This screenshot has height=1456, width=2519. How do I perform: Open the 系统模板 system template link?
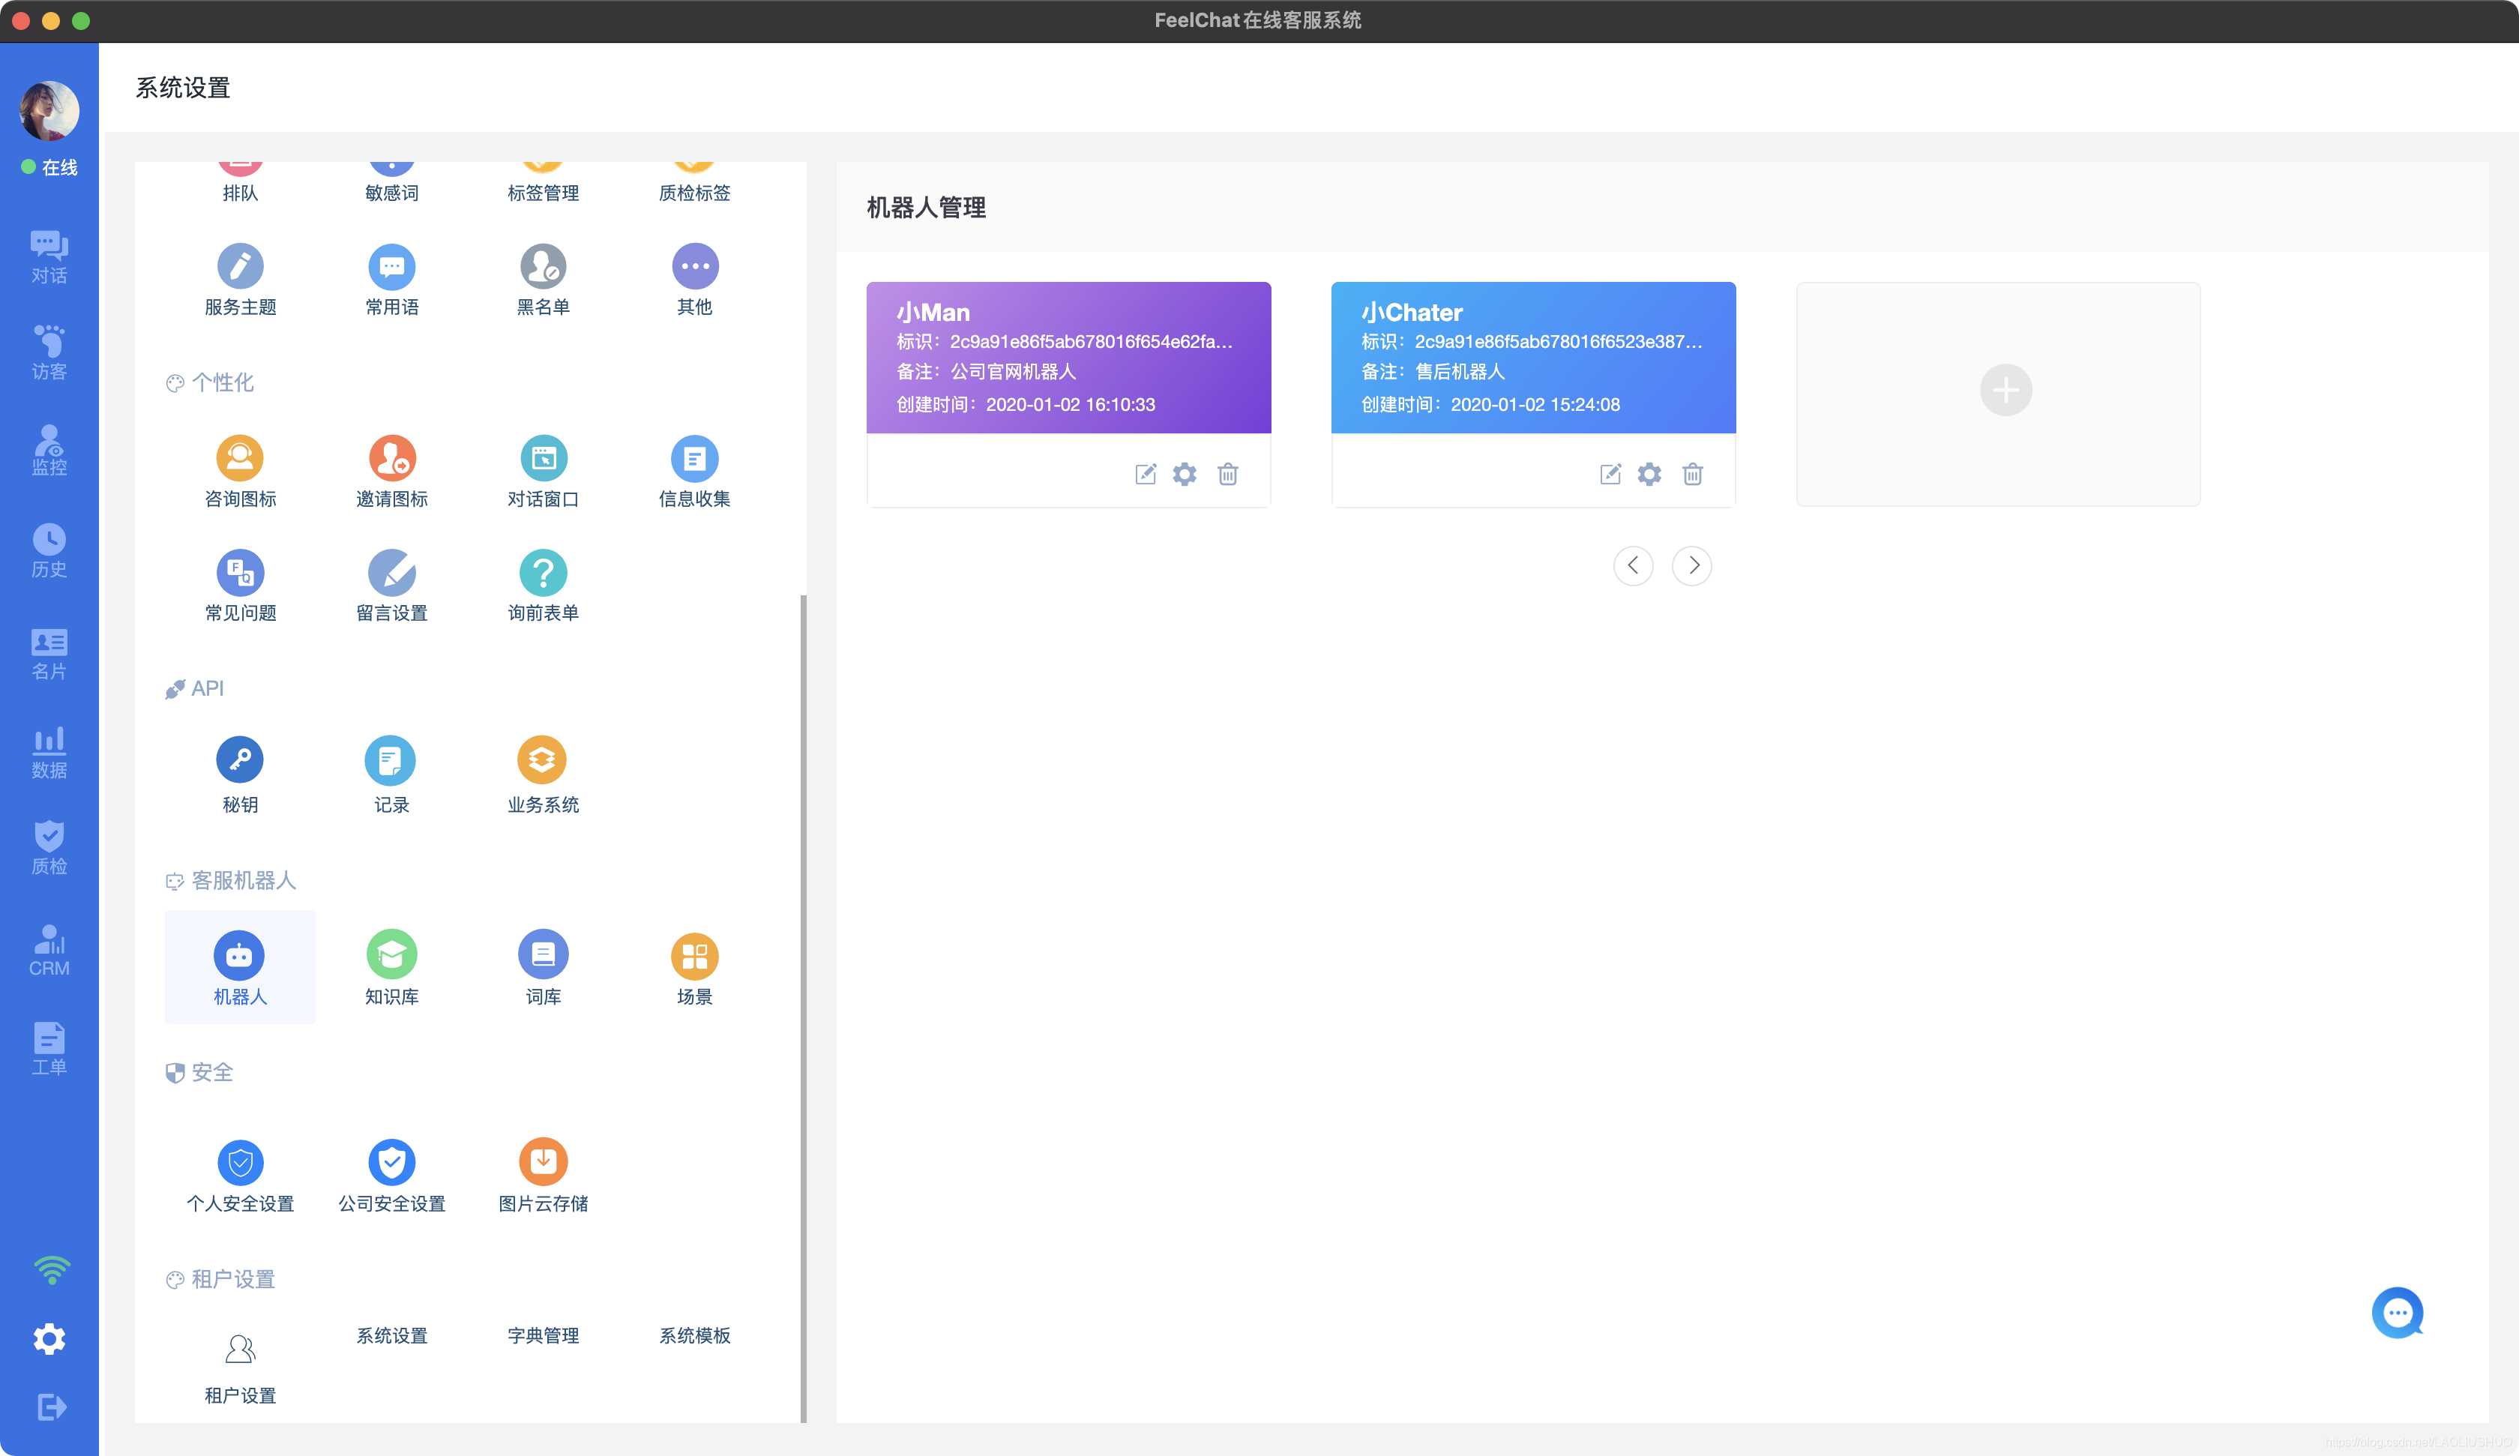tap(693, 1335)
